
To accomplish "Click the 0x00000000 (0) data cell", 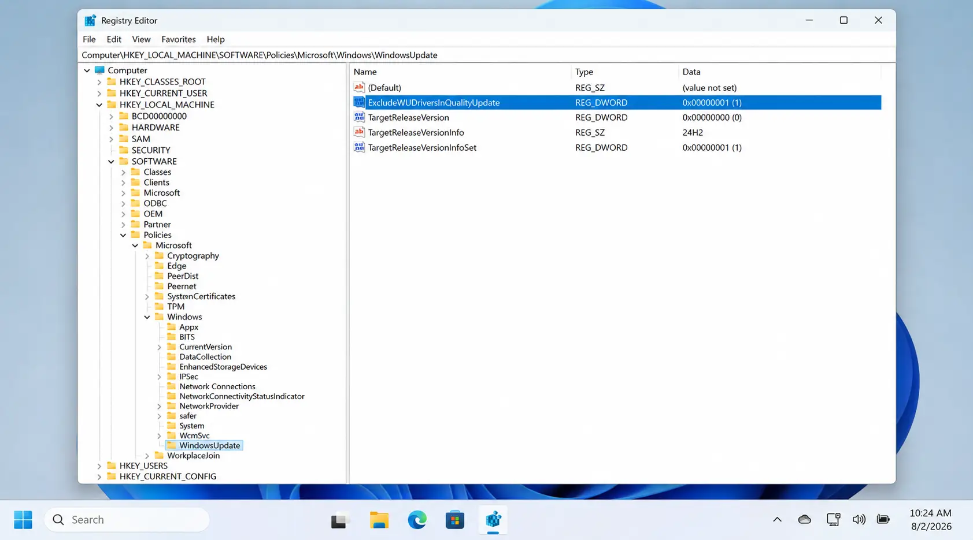I will tap(712, 117).
